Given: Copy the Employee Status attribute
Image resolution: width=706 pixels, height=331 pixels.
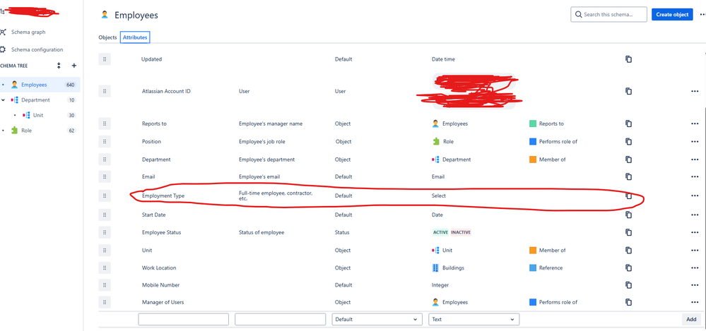Looking at the screenshot, I should click(x=628, y=232).
